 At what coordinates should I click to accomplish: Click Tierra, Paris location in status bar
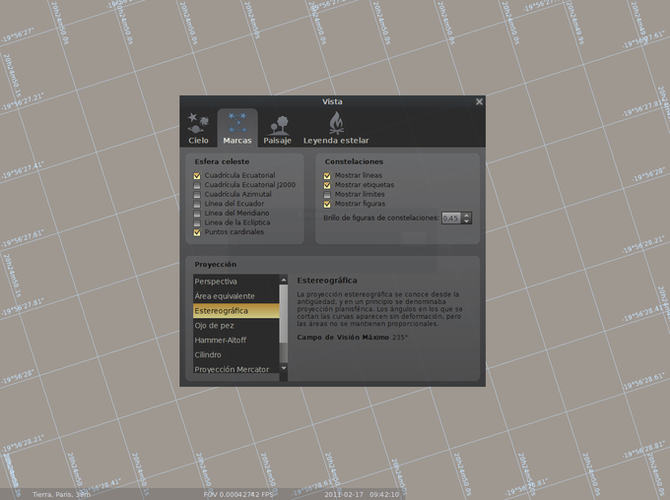tap(61, 494)
